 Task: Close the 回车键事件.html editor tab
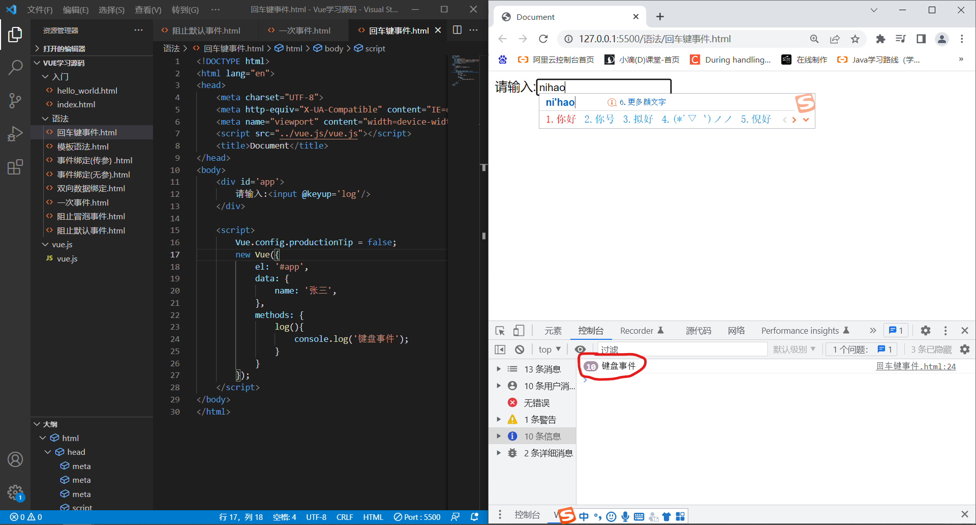pyautogui.click(x=438, y=31)
